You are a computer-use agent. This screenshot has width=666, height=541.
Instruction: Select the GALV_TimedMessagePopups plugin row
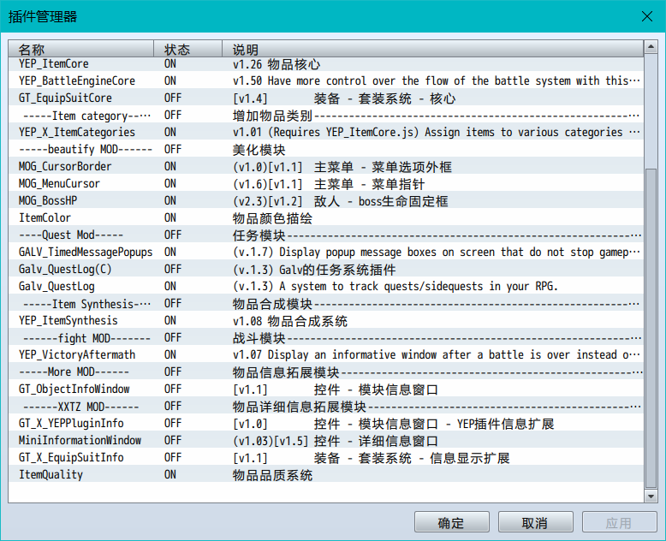(326, 252)
